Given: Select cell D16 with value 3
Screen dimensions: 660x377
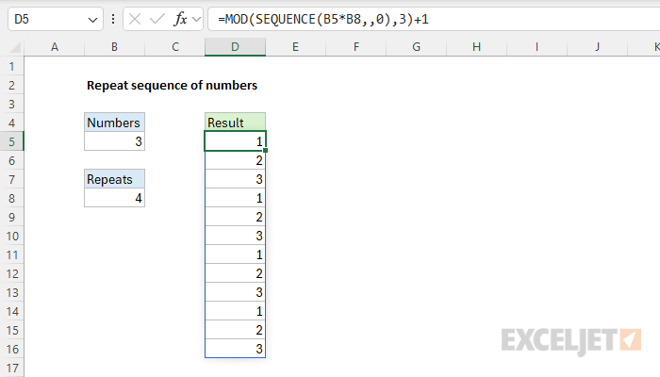Looking at the screenshot, I should (x=235, y=349).
